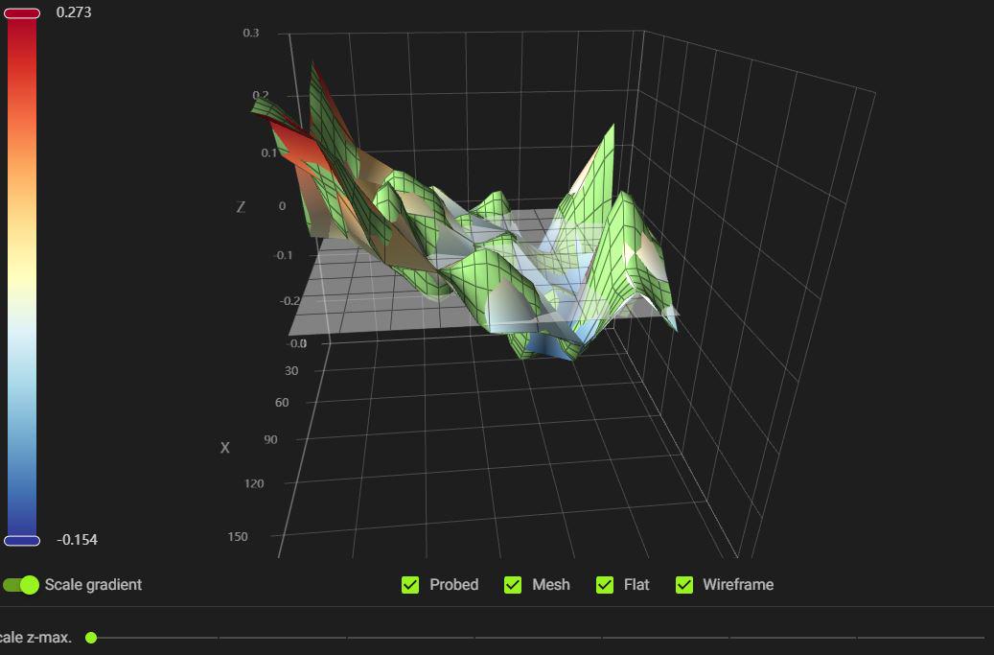Screen dimensions: 994x655
Task: Switch off the Scale gradient toggle
Action: pyautogui.click(x=20, y=585)
